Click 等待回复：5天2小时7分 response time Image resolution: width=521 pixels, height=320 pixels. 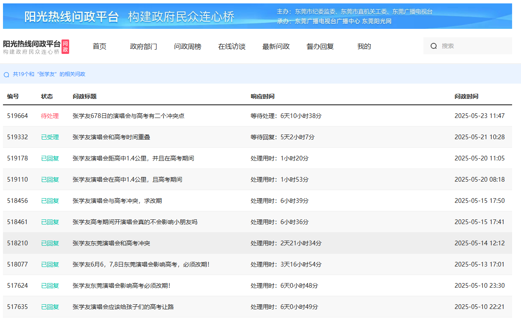pos(283,137)
